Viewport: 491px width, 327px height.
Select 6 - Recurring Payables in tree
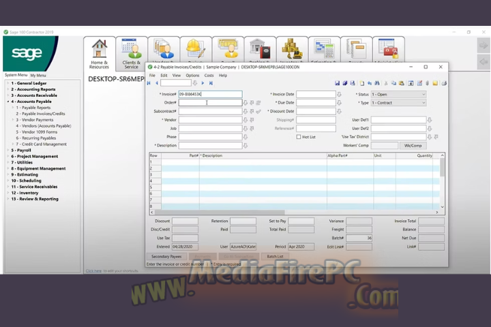coord(36,138)
